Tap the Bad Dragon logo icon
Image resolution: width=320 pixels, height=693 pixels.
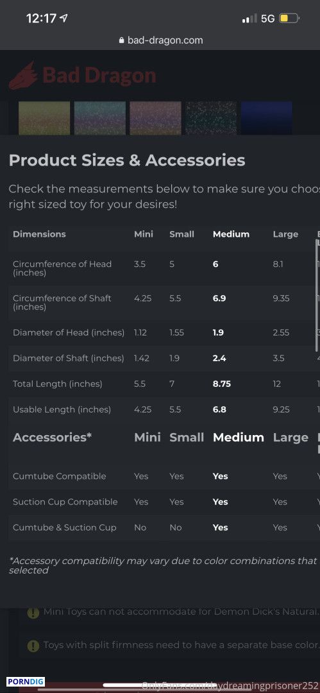pyautogui.click(x=23, y=76)
